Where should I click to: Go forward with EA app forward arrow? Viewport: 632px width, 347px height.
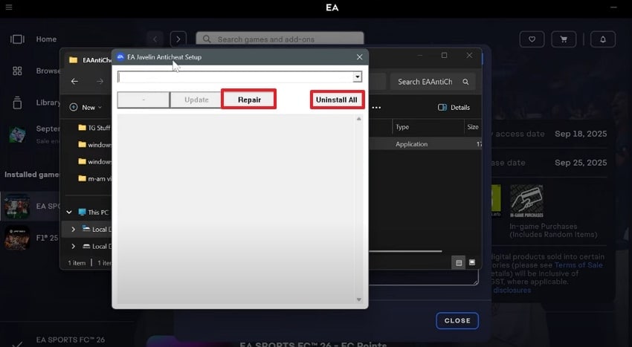coord(178,39)
